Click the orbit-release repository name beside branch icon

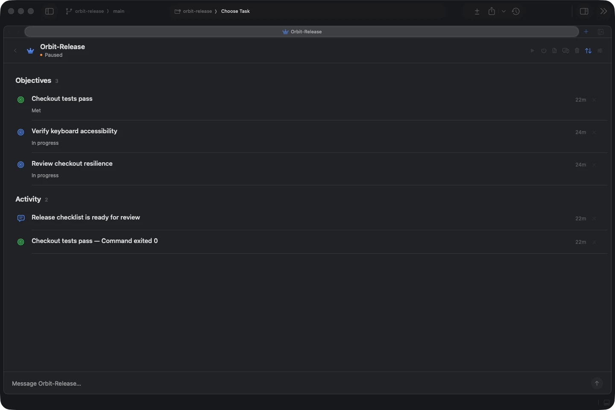pyautogui.click(x=89, y=12)
